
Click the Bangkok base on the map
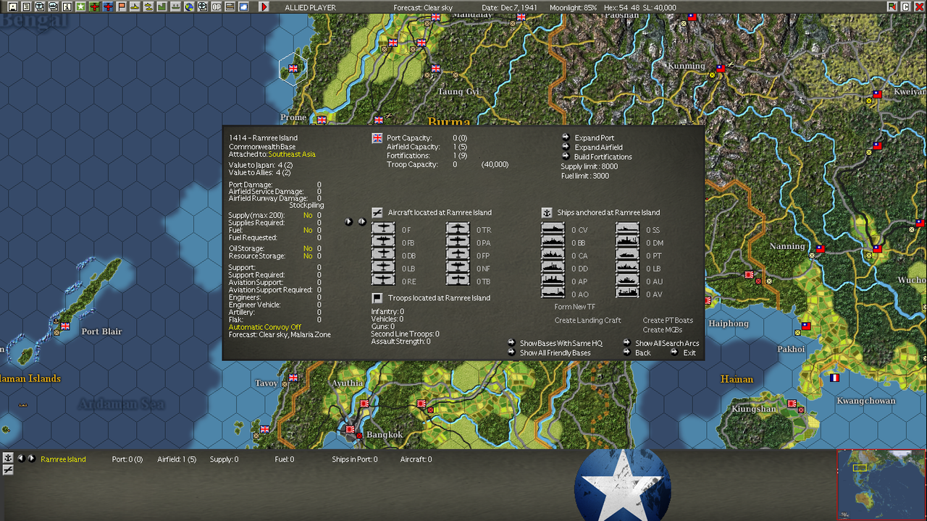click(x=351, y=429)
